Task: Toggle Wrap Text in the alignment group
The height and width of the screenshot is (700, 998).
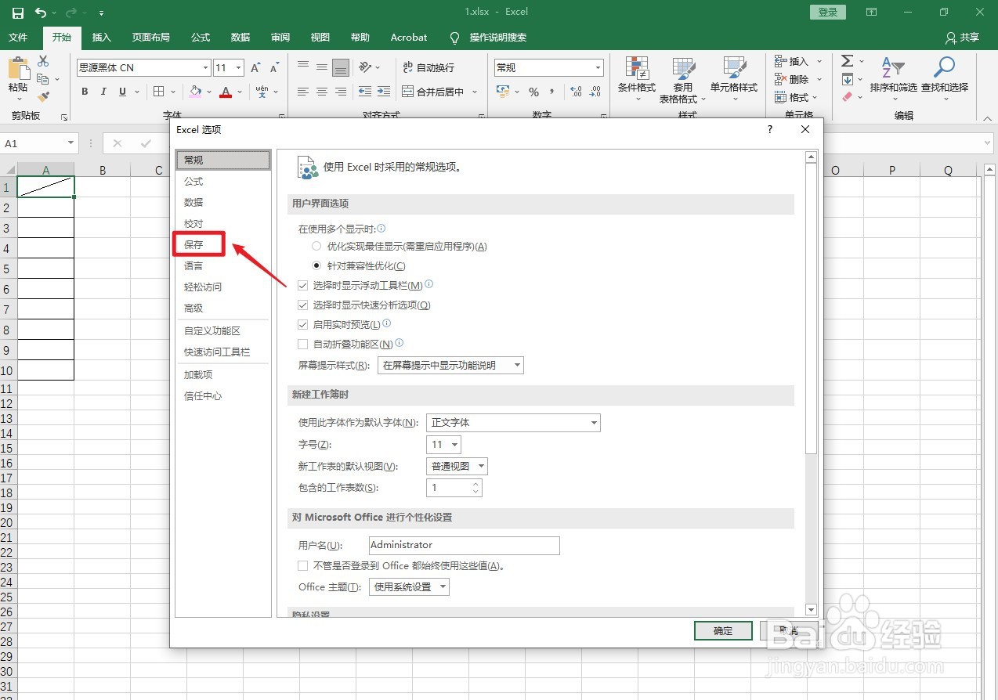Action: 429,68
